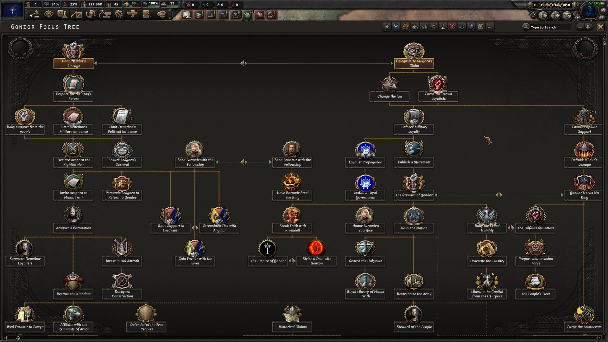
Task: Toggle the green star focus filter
Action: point(387,27)
